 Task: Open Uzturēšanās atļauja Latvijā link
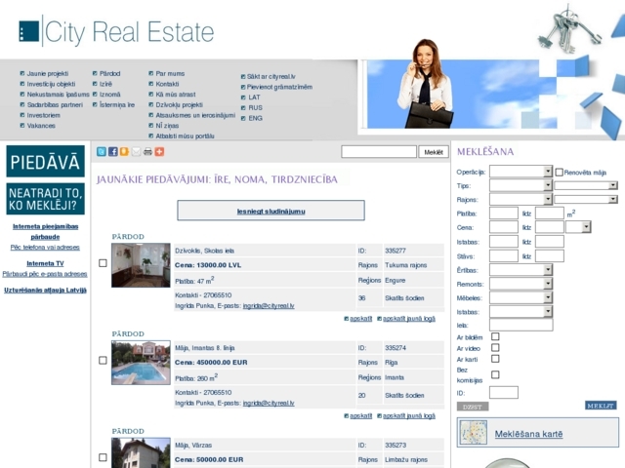tap(45, 291)
